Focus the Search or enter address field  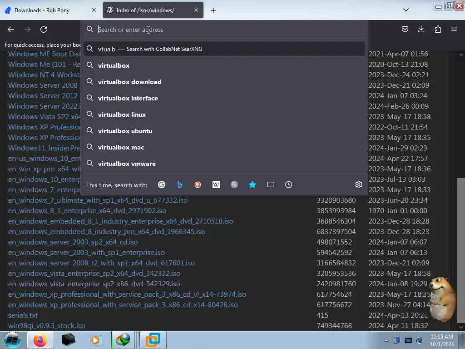pyautogui.click(x=224, y=30)
